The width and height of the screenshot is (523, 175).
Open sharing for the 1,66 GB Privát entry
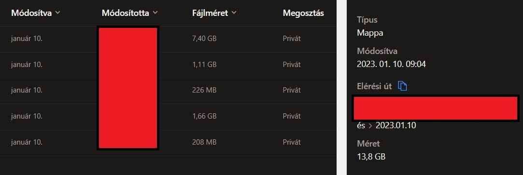292,116
